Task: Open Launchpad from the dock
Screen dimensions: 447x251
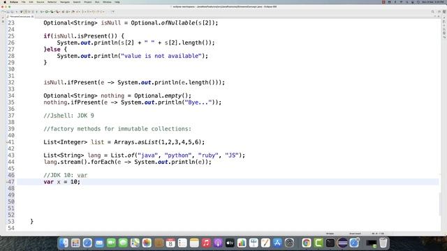Action: tap(75, 243)
